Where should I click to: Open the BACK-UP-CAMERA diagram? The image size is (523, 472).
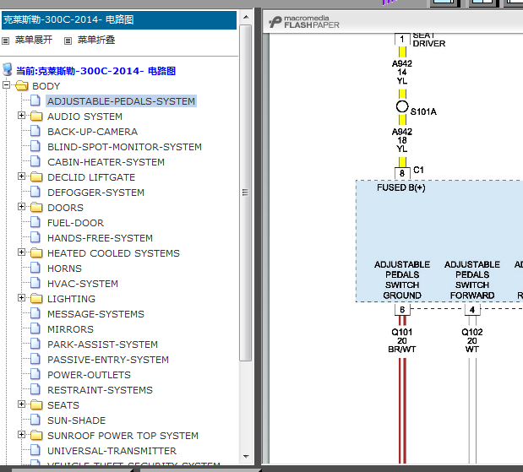point(92,132)
